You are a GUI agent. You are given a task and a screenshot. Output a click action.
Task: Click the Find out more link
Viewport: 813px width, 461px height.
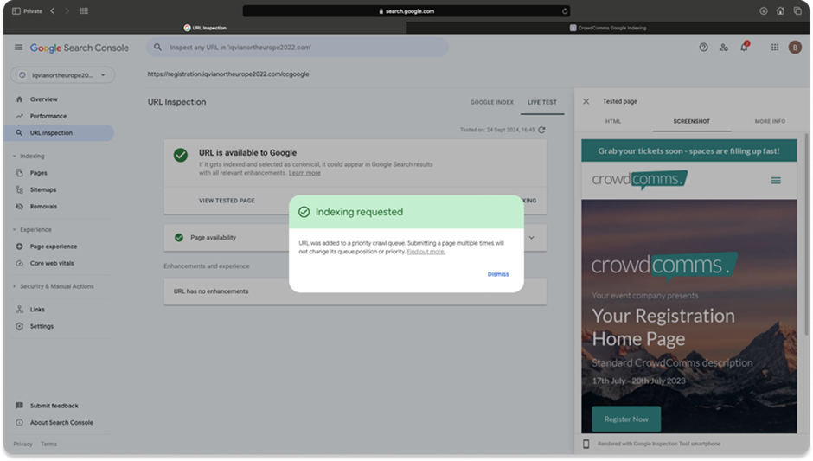426,252
